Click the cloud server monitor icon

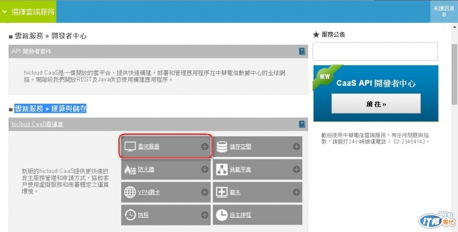click(130, 147)
